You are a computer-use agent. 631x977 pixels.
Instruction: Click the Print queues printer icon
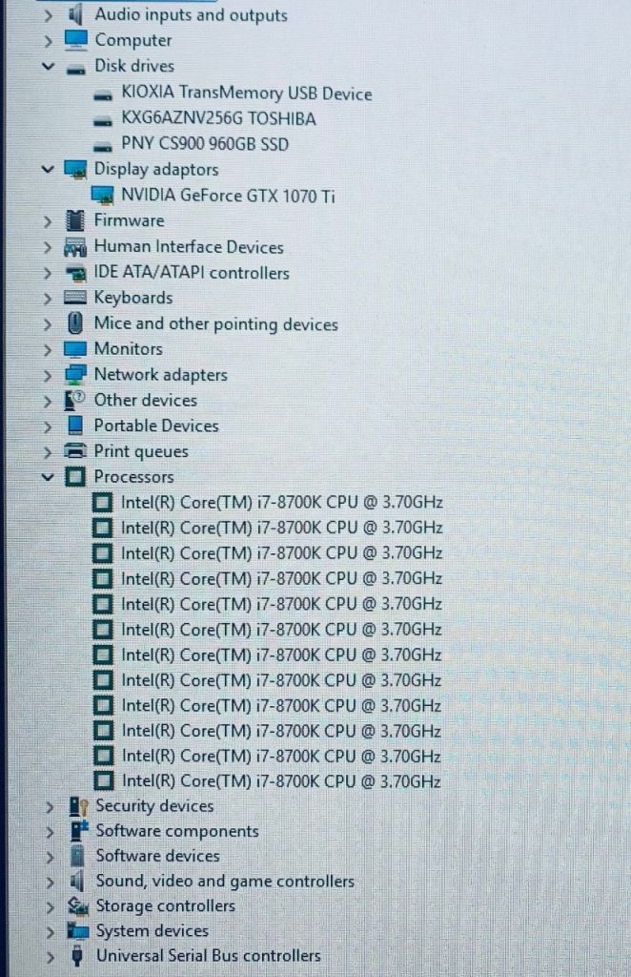point(75,450)
